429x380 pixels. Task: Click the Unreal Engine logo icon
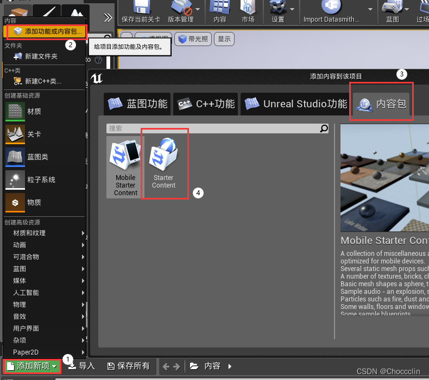[x=97, y=79]
